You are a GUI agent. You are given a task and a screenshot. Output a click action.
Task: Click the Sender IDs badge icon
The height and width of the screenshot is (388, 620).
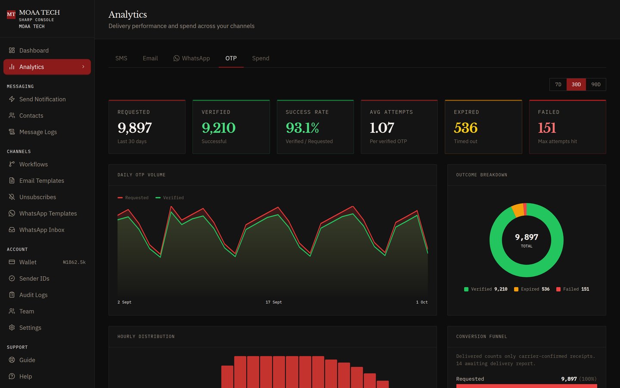(x=12, y=278)
